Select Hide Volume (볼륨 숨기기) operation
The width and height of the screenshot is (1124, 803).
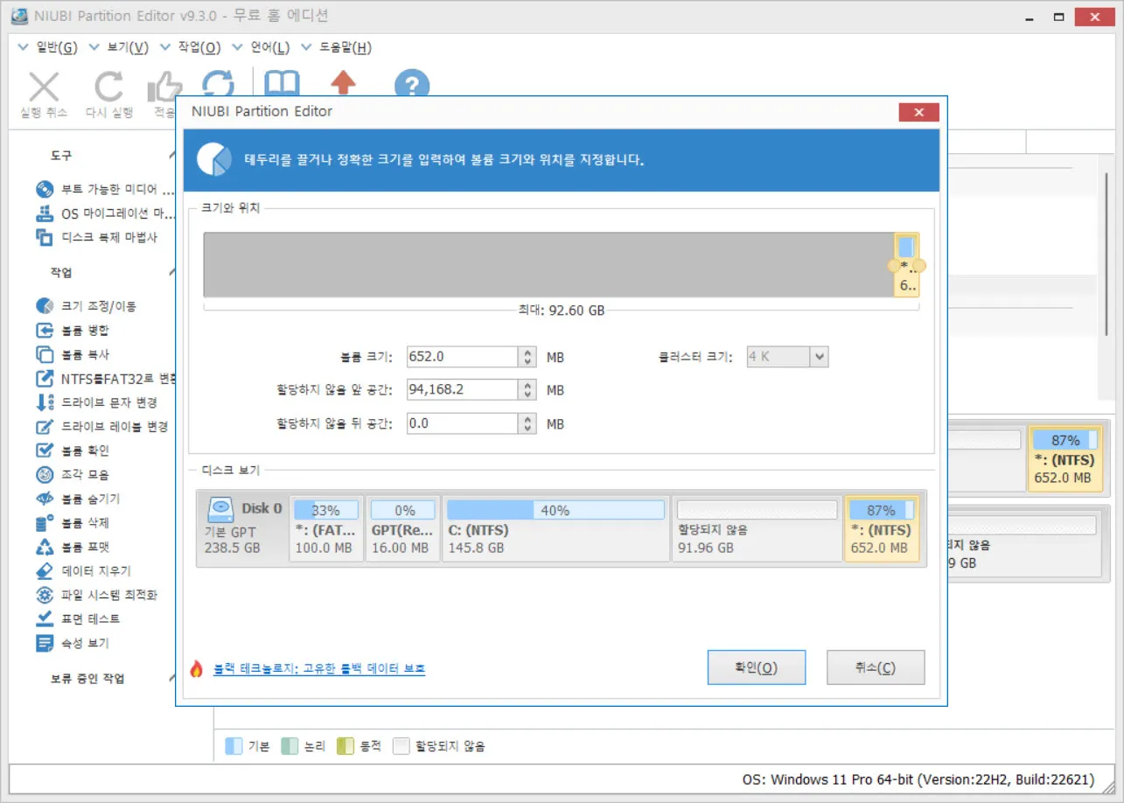78,499
